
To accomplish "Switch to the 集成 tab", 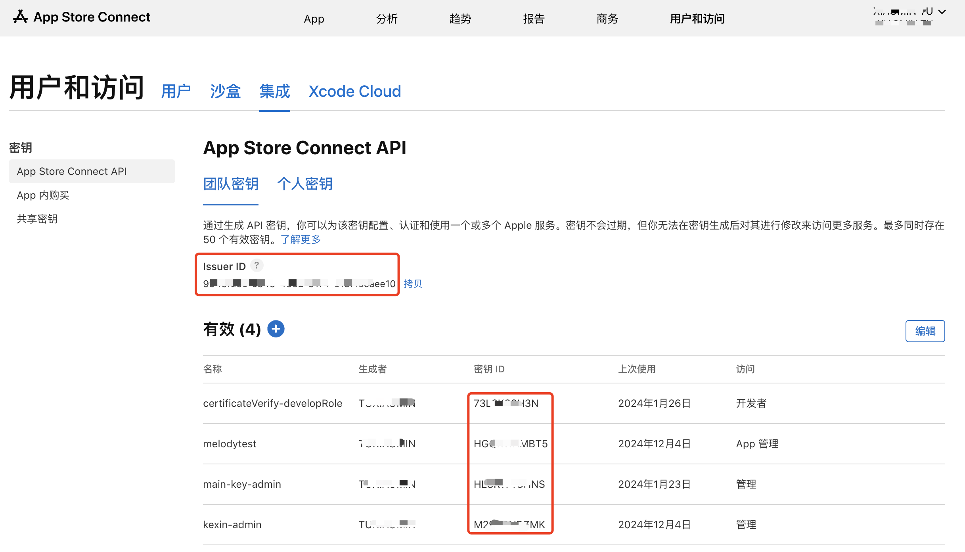I will coord(274,92).
